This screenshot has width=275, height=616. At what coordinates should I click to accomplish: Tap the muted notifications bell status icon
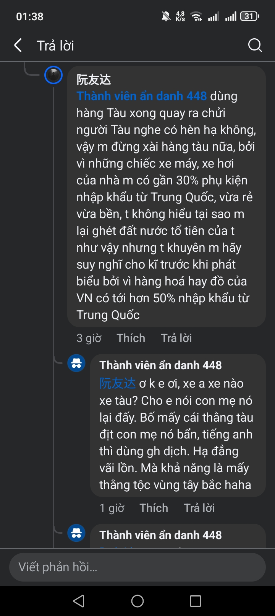tap(166, 16)
